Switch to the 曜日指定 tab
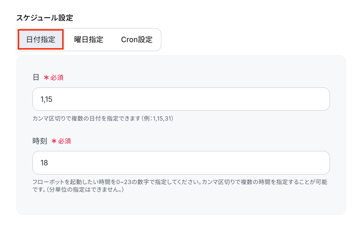This screenshot has height=230, width=360. [89, 40]
